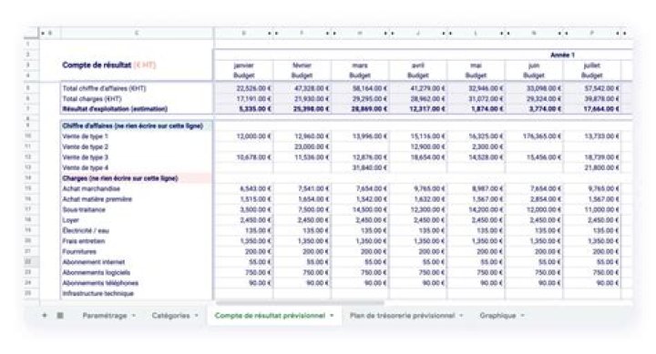Image resolution: width=656 pixels, height=354 pixels.
Task: Select février total chiffre d'affaires cell 47,328.00 €
Action: point(302,88)
